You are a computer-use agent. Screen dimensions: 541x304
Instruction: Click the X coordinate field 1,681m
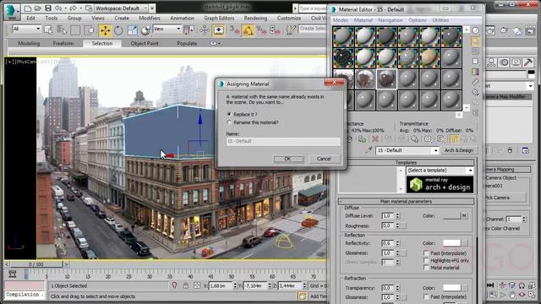[x=221, y=285]
